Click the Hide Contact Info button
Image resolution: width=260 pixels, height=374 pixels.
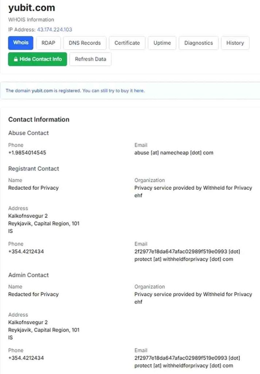point(38,59)
